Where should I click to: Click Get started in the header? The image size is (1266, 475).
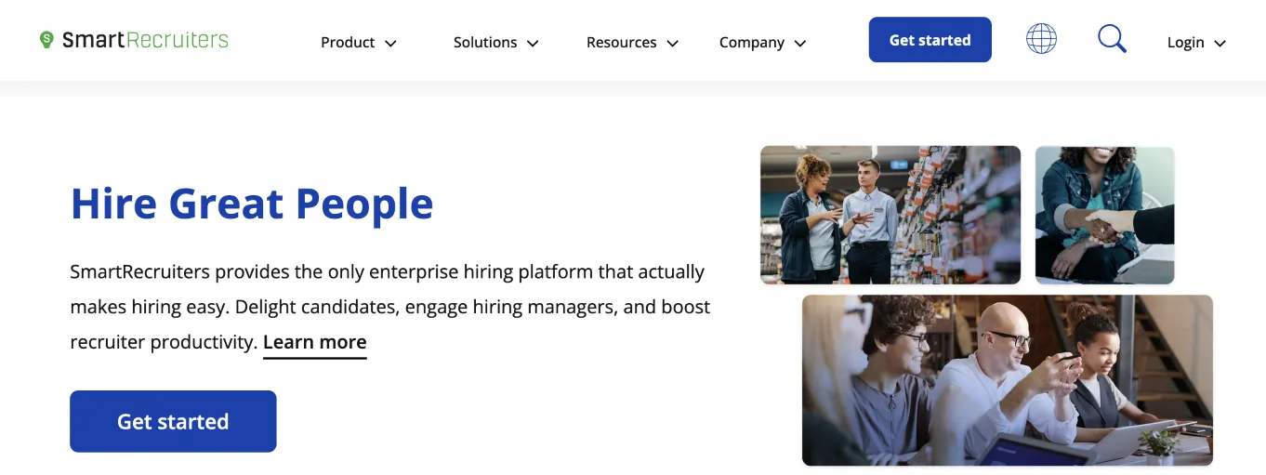(930, 40)
